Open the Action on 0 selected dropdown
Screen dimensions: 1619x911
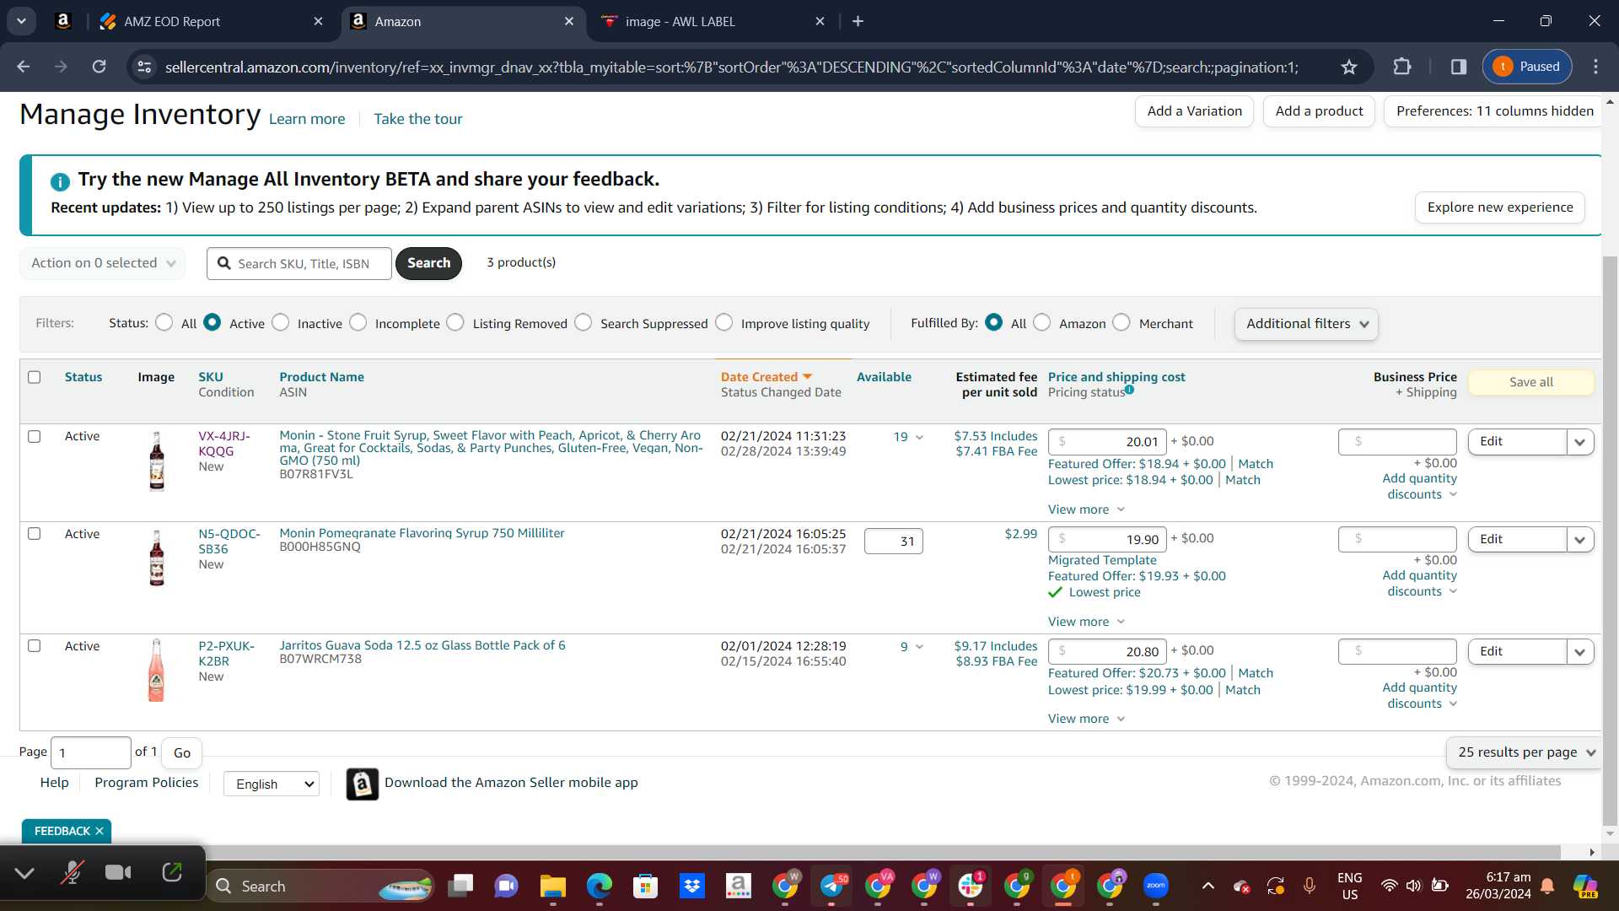(102, 263)
